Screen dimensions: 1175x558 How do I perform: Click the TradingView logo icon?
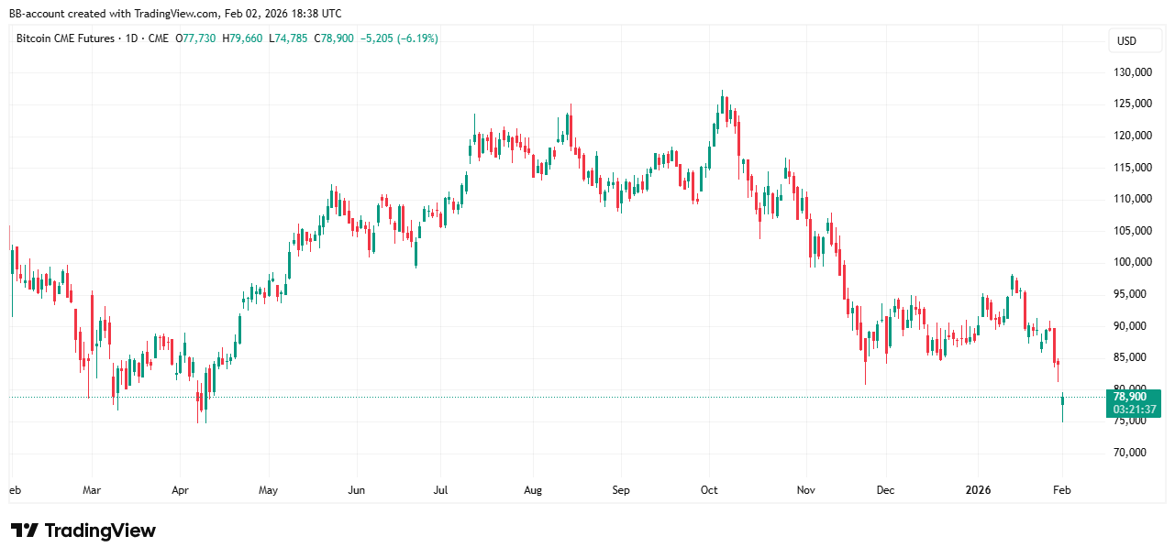pos(25,531)
